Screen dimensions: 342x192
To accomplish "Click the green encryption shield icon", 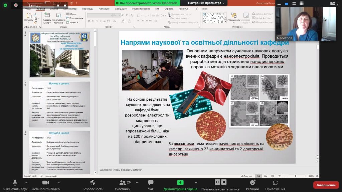I will pyautogui.click(x=5, y=5).
